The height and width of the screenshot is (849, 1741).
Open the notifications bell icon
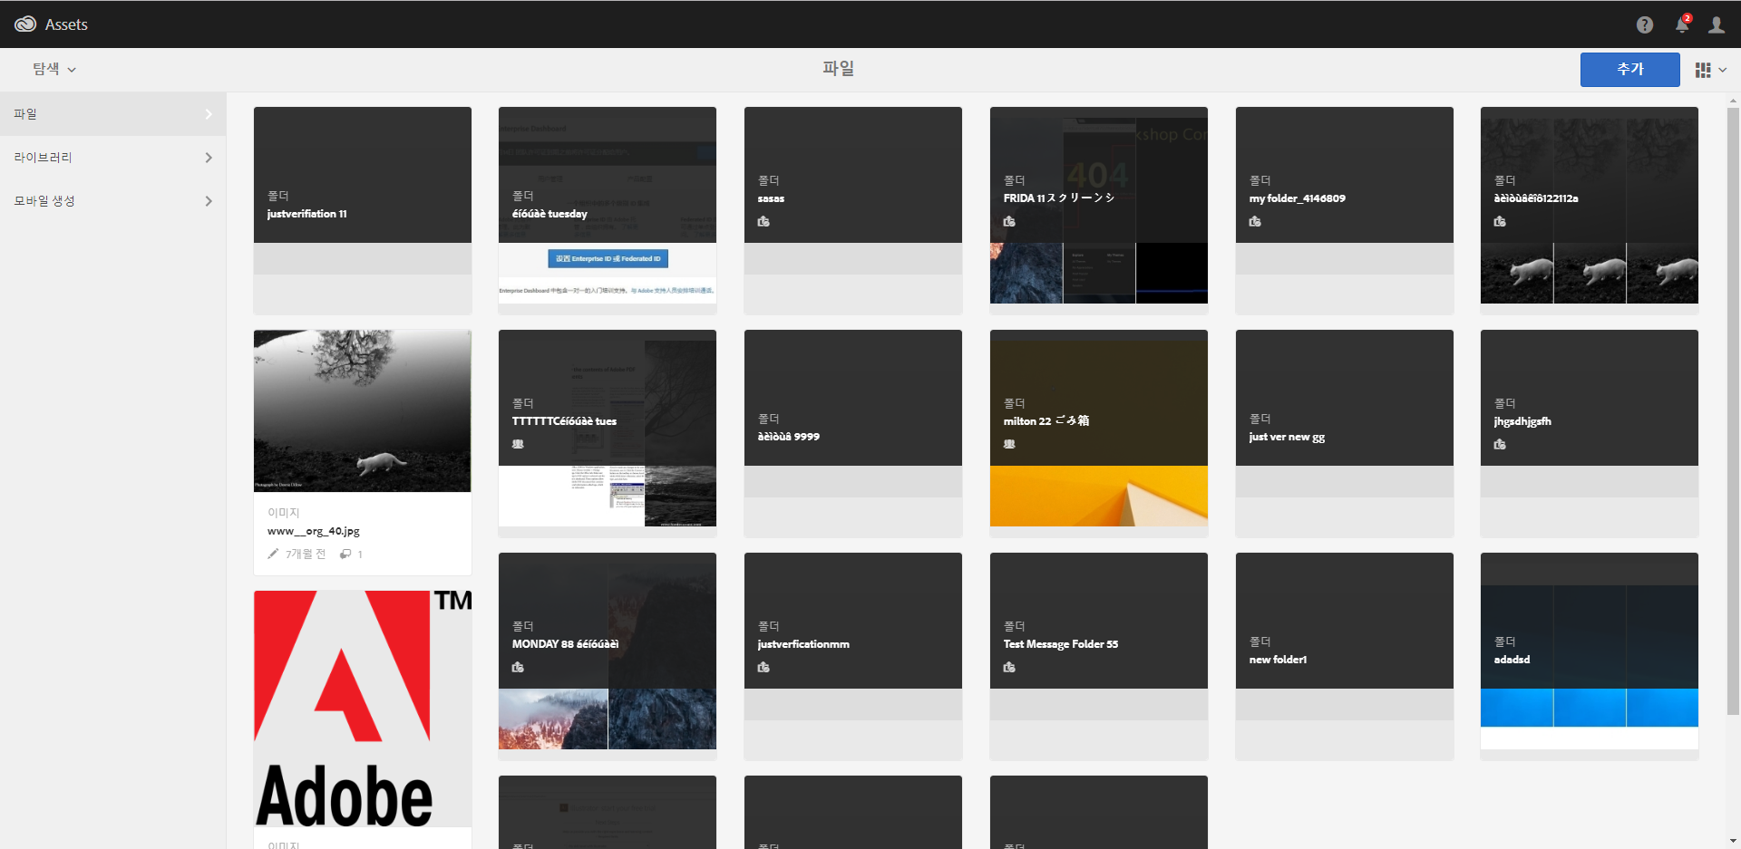(1683, 24)
